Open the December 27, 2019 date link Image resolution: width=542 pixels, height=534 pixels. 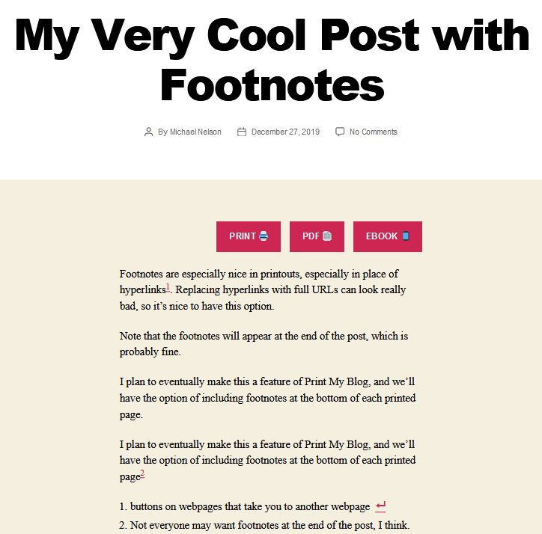coord(285,132)
